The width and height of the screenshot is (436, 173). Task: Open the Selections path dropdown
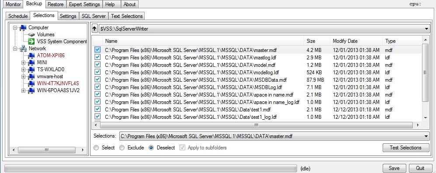pyautogui.click(x=426, y=136)
